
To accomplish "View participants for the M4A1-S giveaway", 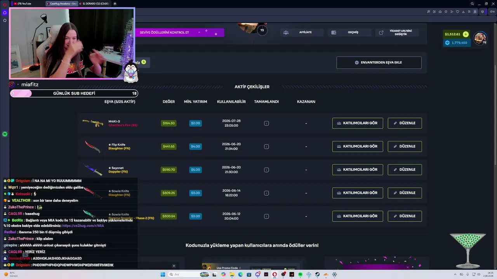I will (x=358, y=123).
